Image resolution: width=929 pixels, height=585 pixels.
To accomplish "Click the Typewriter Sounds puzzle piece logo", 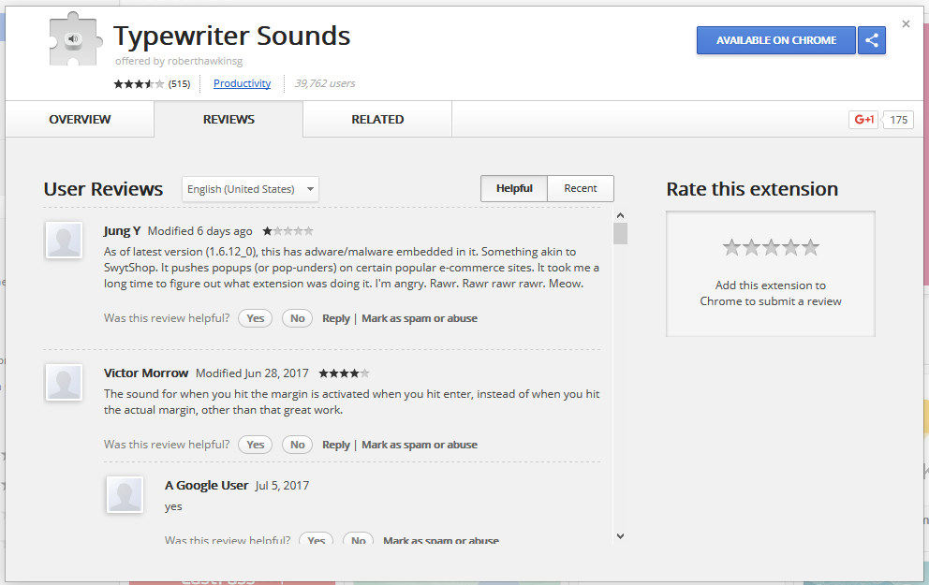I will [74, 39].
